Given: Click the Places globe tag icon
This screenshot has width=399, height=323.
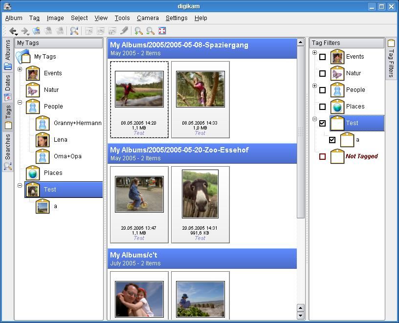Looking at the screenshot, I should point(33,173).
